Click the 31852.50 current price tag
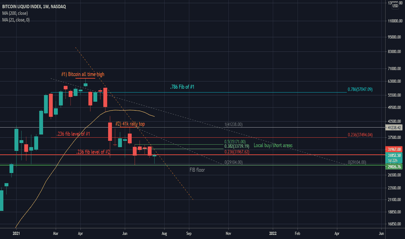This screenshot has height=239, width=405. [394, 156]
